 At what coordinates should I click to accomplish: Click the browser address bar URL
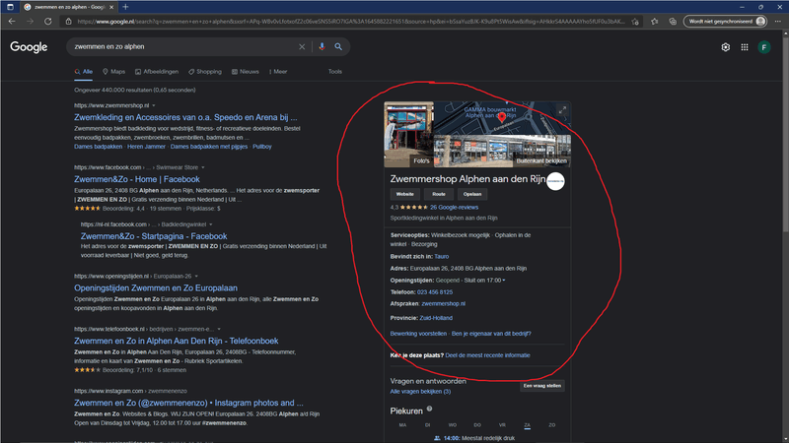[351, 22]
